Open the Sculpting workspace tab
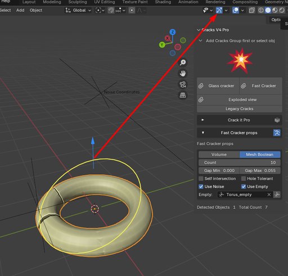This screenshot has height=276, width=288. click(78, 2)
